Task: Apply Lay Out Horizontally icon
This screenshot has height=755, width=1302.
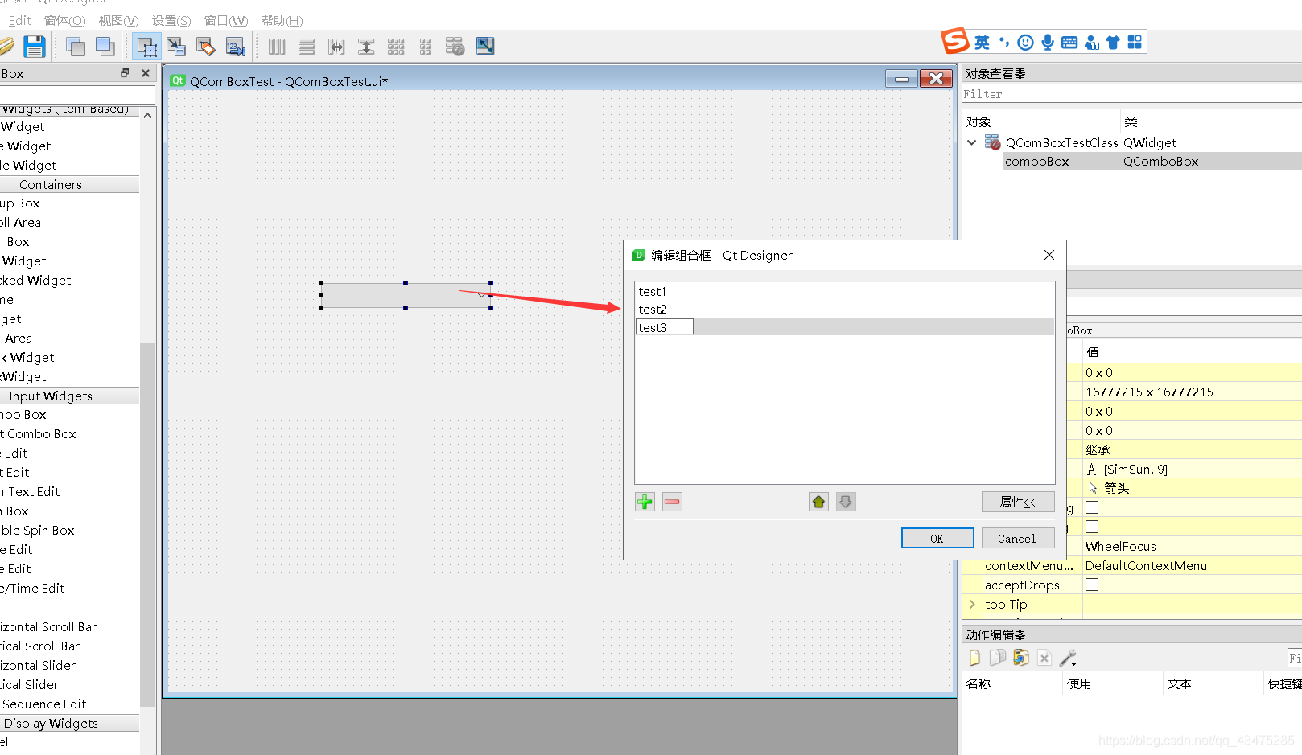Action: (277, 47)
